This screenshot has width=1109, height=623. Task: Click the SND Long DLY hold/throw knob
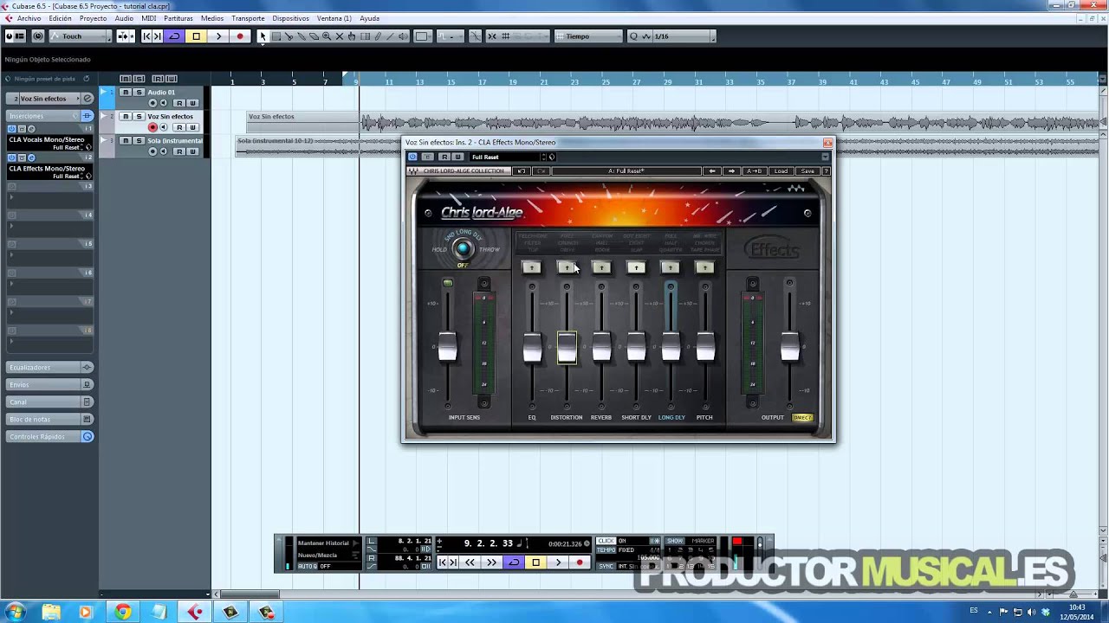(x=464, y=249)
